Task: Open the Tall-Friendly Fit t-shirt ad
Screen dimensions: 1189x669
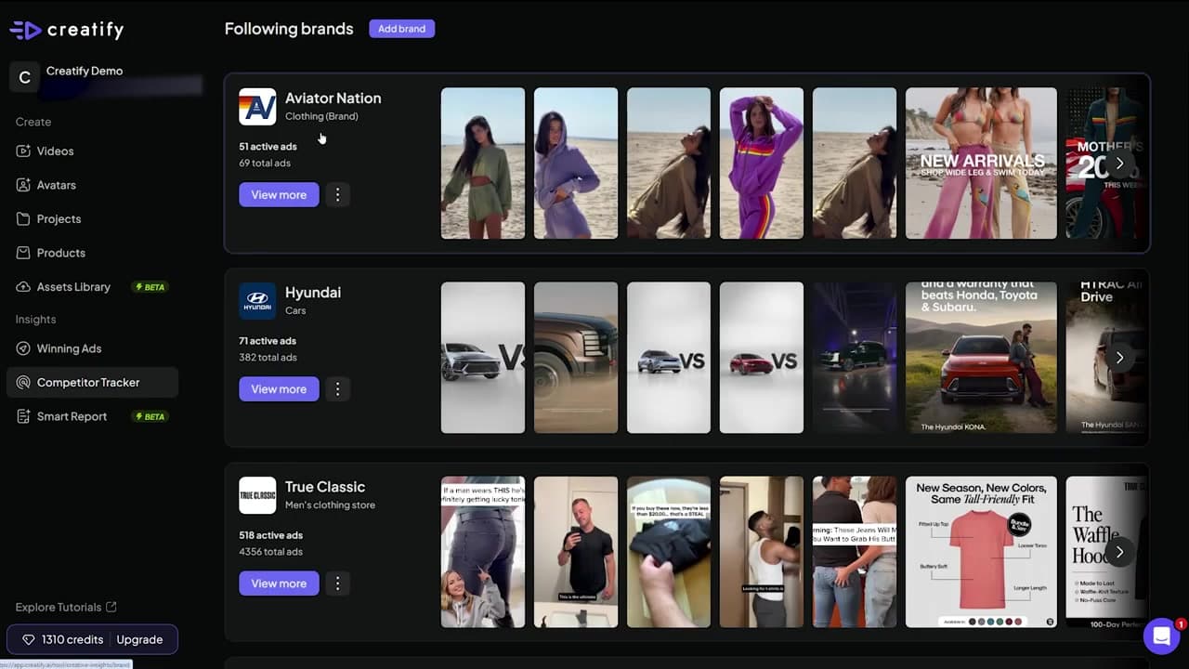Action: click(981, 552)
